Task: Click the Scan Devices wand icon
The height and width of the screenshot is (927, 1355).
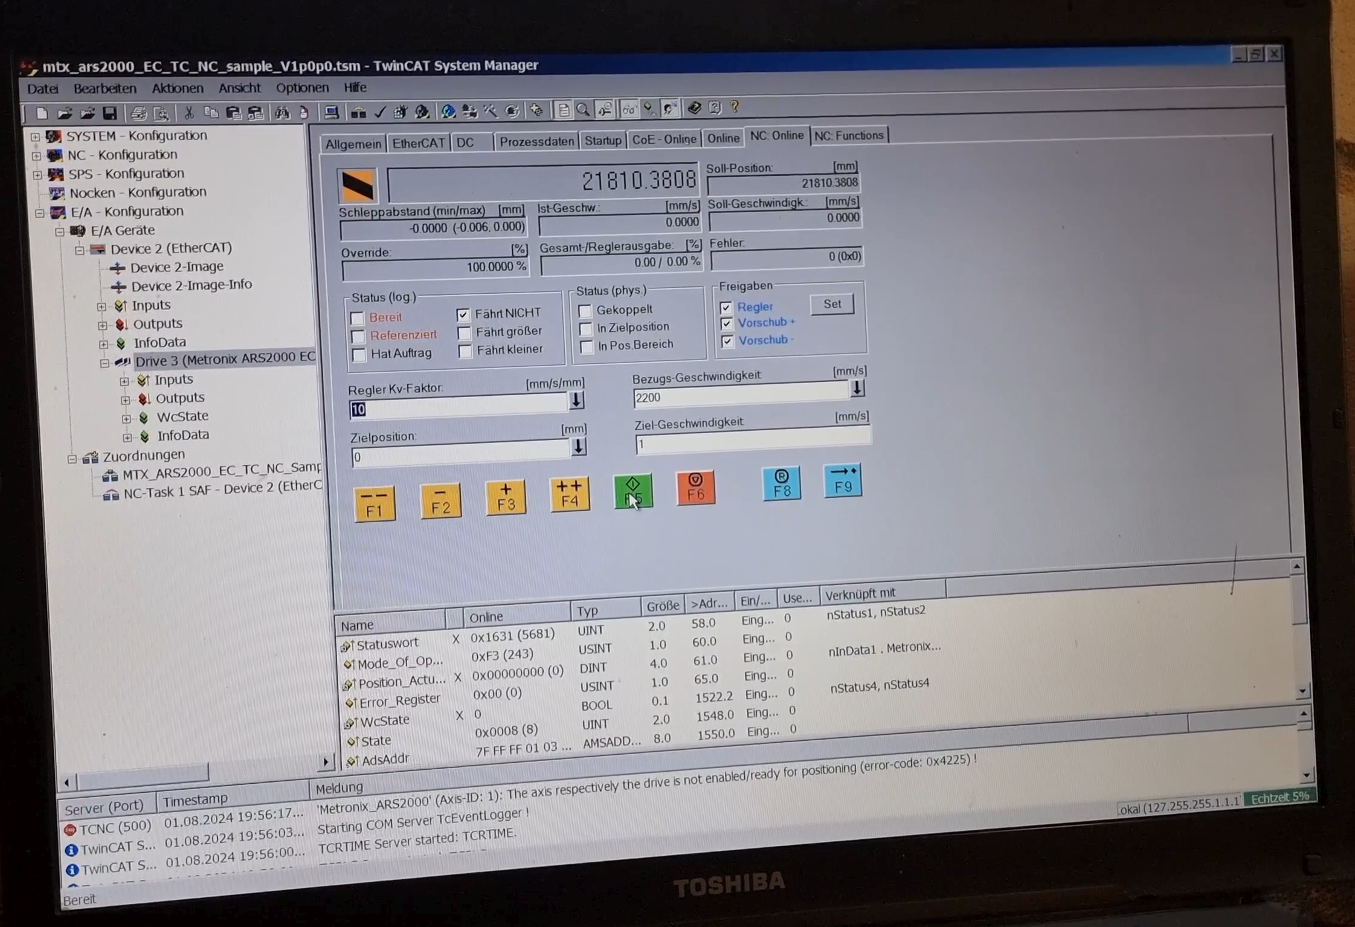Action: click(x=490, y=111)
